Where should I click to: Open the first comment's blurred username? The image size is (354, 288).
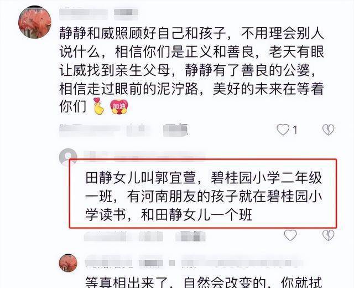(x=84, y=13)
